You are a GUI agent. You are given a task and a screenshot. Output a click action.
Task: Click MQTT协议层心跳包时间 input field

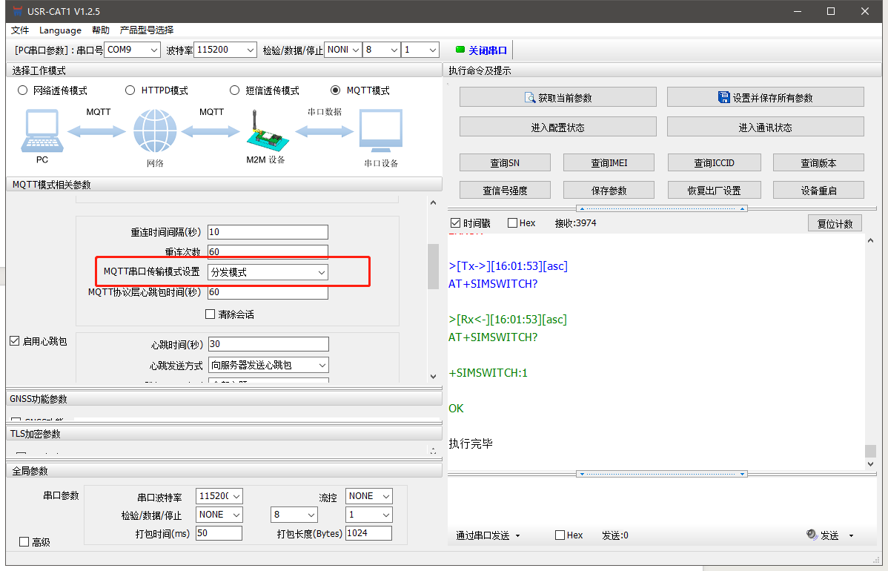pyautogui.click(x=268, y=292)
